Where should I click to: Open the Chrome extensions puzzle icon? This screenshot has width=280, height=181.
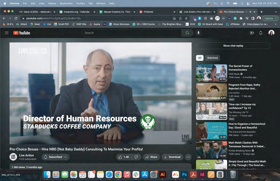point(241,18)
